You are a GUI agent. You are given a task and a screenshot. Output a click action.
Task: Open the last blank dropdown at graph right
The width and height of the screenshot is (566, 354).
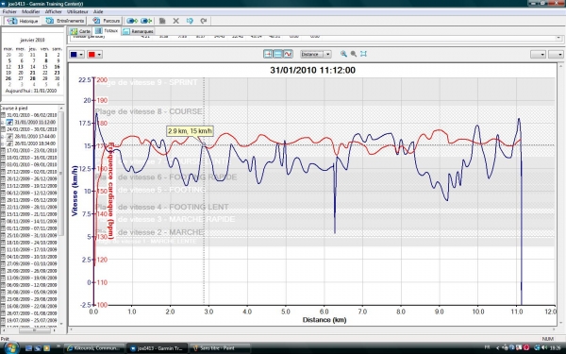[556, 54]
